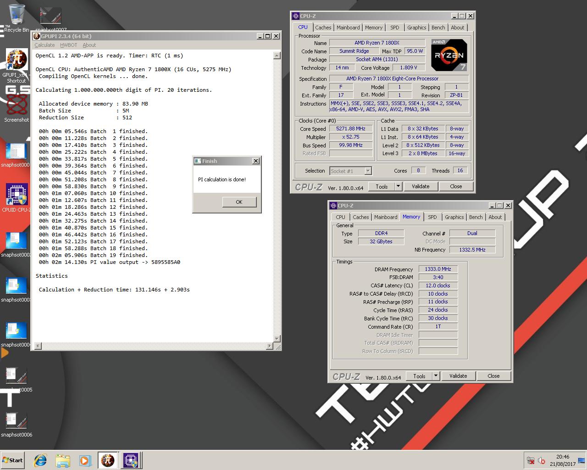Open CPUID CPU-Z desktop shortcut

(x=17, y=197)
